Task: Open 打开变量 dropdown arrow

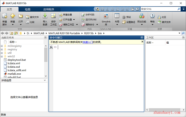Action: pyautogui.click(x=74, y=20)
